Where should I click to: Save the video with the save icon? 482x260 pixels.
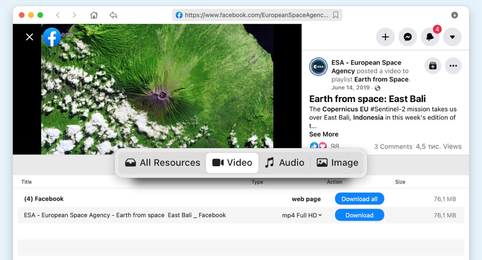click(x=433, y=66)
